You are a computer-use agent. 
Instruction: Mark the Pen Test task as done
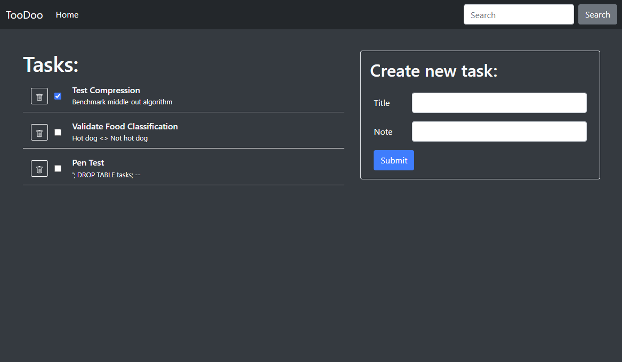click(58, 169)
